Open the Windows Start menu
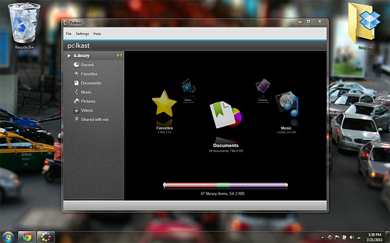Viewport: 390px width, 243px height. coord(8,237)
